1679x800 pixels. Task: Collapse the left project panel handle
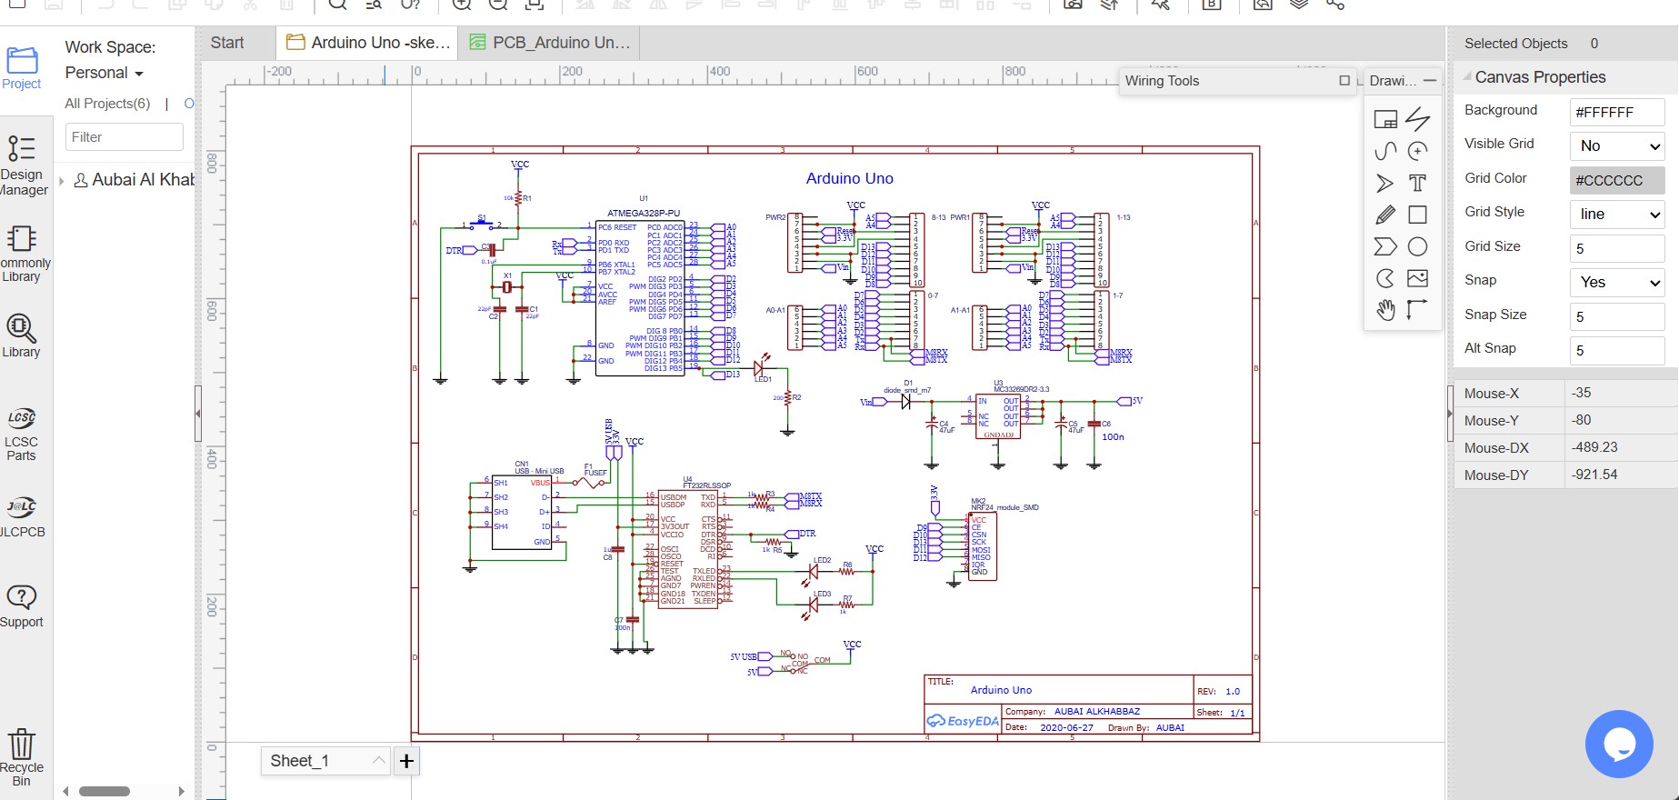click(x=198, y=414)
